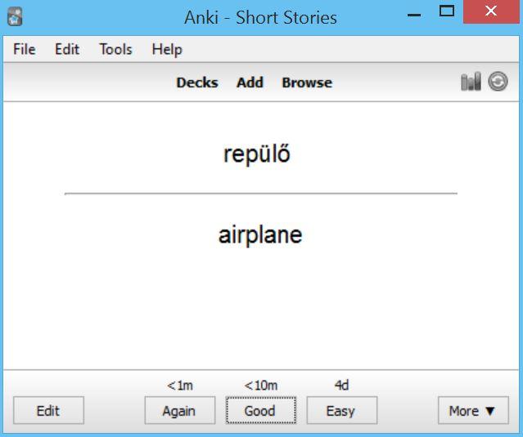Open the Edit menu in menu bar
This screenshot has height=437, width=523.
click(x=67, y=49)
